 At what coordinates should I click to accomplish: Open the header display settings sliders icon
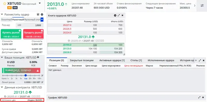click(202, 5)
